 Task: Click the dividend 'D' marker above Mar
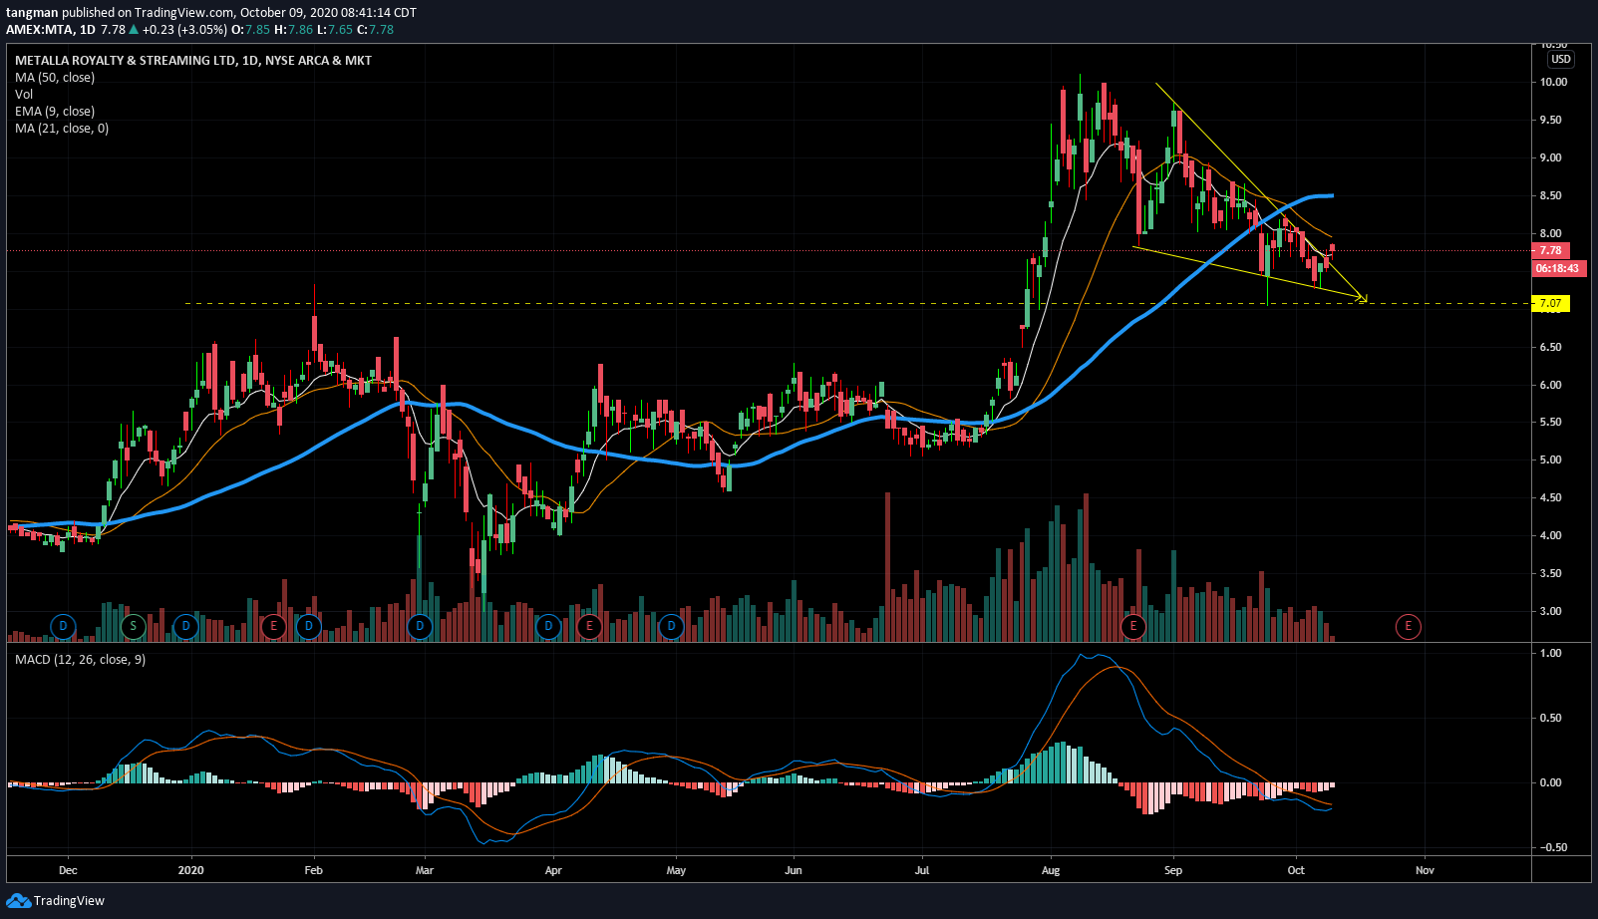[420, 626]
